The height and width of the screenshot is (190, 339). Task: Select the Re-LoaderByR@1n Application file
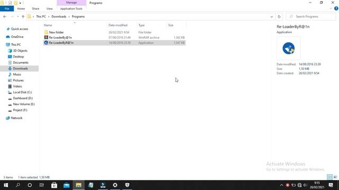(114, 43)
